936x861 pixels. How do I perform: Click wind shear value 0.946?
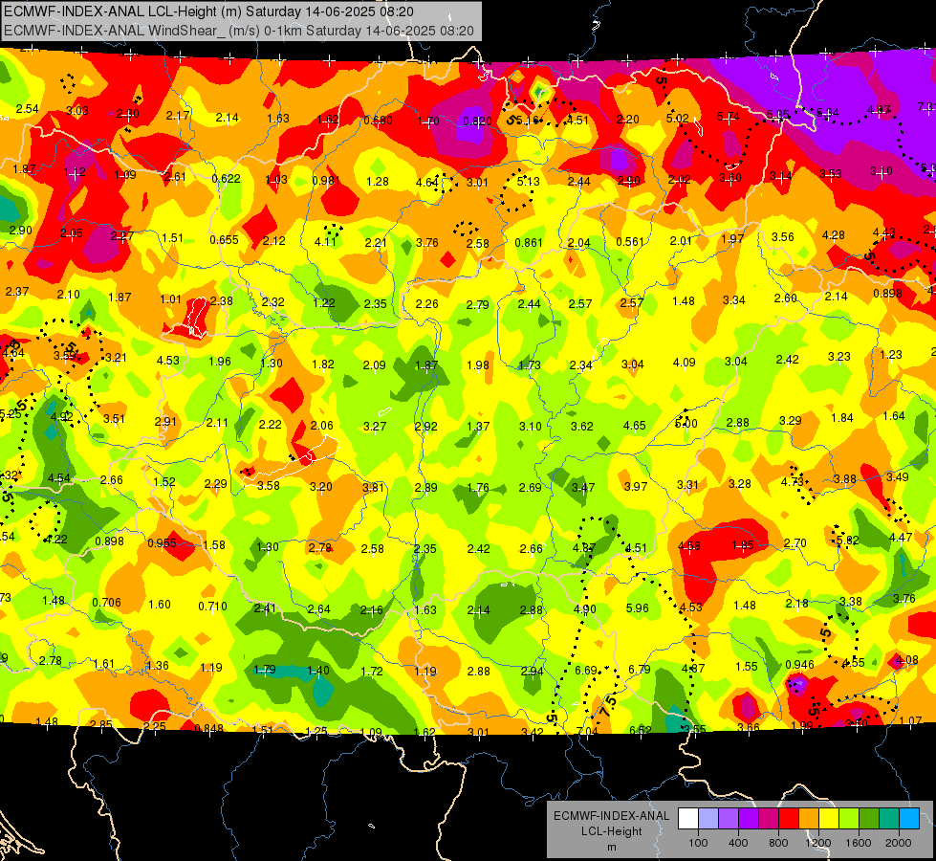(800, 665)
